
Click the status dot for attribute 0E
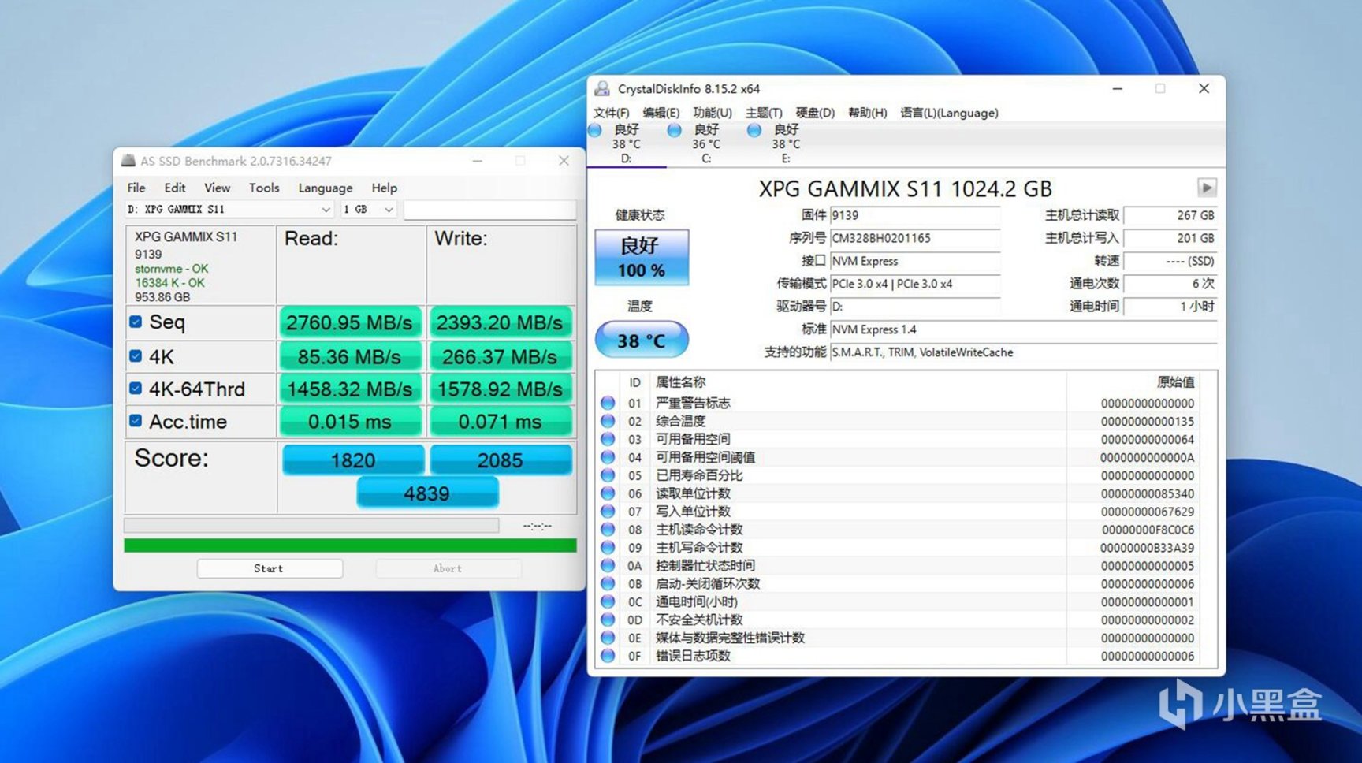point(608,638)
